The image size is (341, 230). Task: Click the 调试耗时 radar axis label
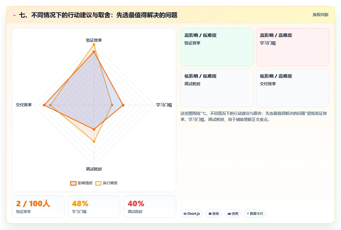click(94, 169)
